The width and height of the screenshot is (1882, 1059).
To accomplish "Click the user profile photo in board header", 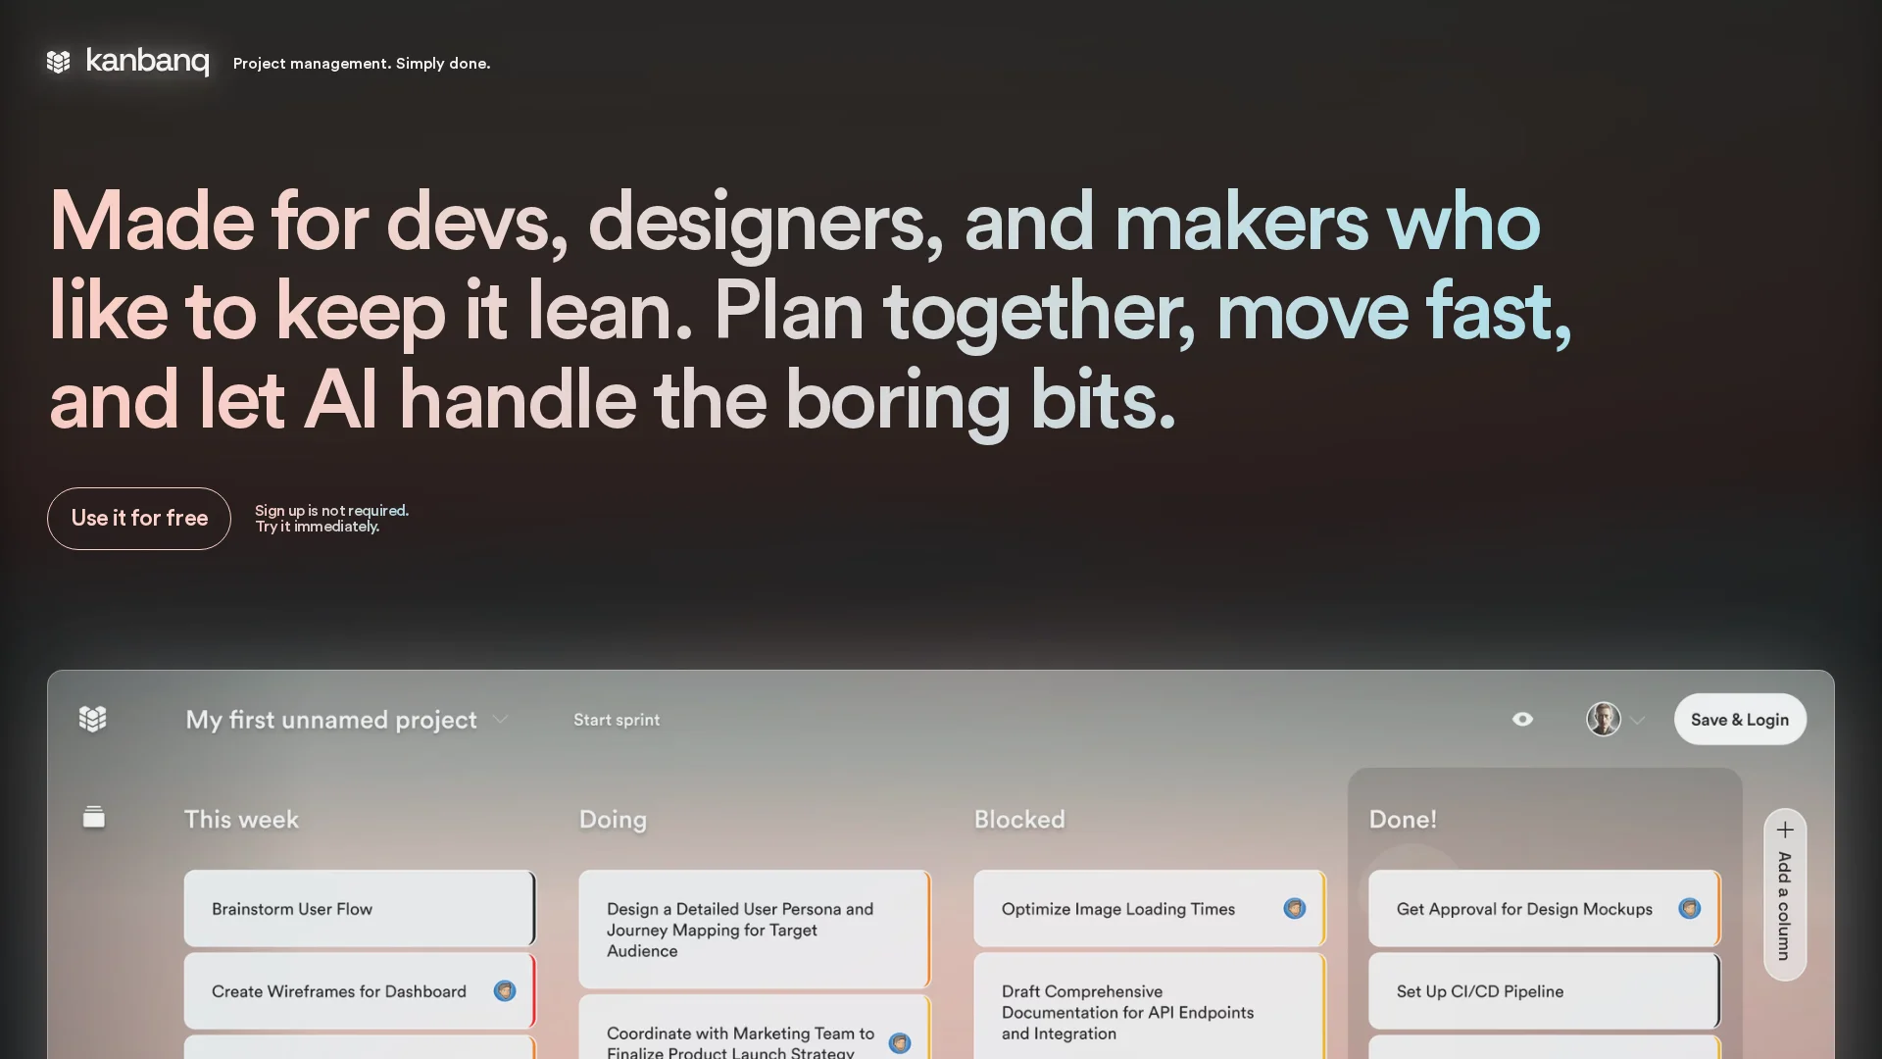I will 1604,719.
